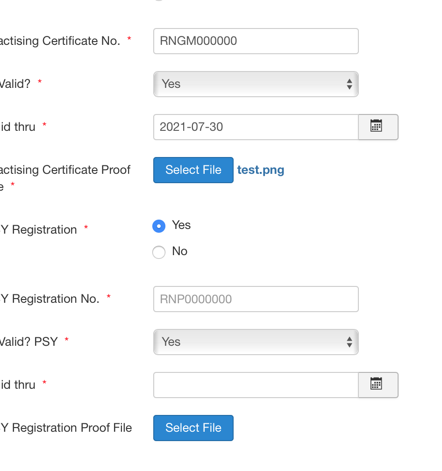Select Yes radio for PSY Registration
This screenshot has height=471, width=442.
click(159, 226)
